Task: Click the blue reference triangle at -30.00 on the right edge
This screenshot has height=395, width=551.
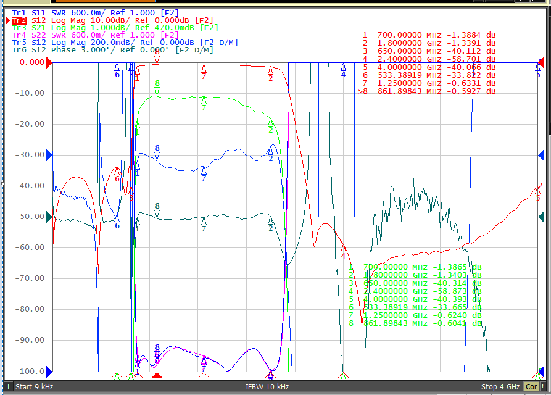Action: tap(541, 155)
